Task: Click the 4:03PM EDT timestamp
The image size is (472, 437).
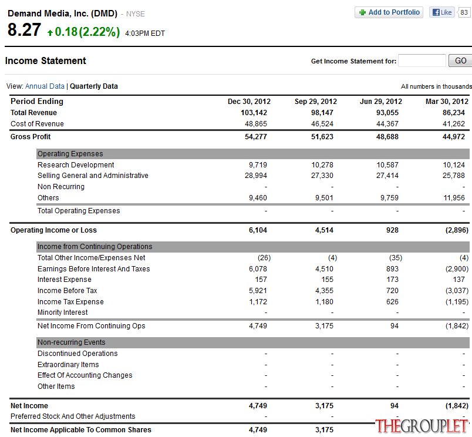Action: (145, 33)
